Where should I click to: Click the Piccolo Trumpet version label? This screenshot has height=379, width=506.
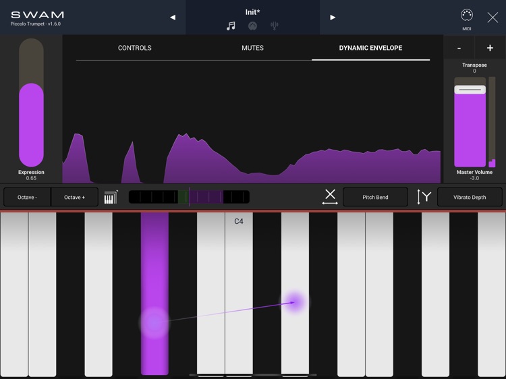point(36,24)
